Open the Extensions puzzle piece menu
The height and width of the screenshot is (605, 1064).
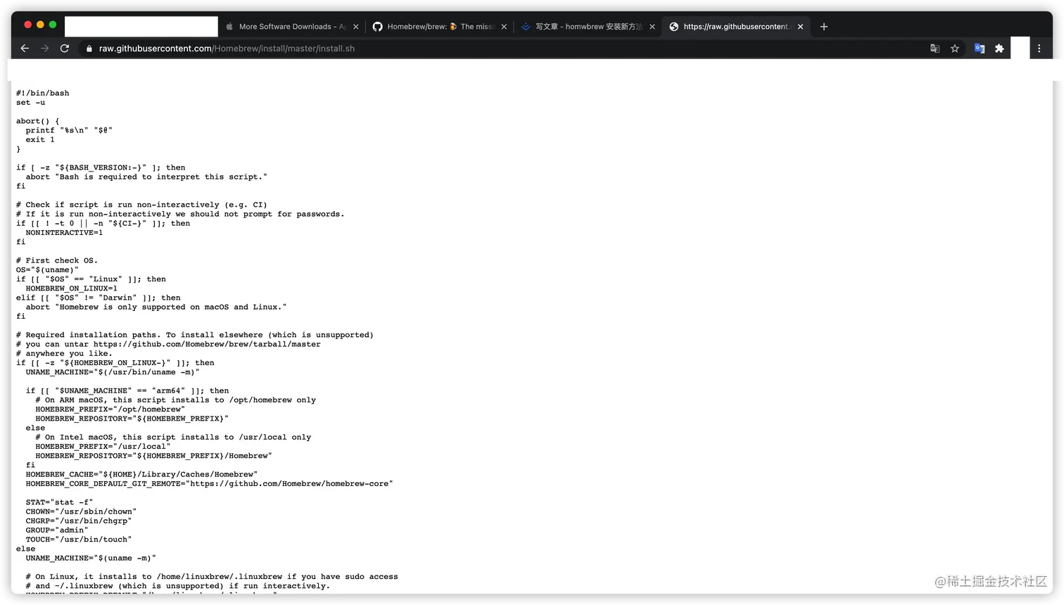pos(1000,49)
